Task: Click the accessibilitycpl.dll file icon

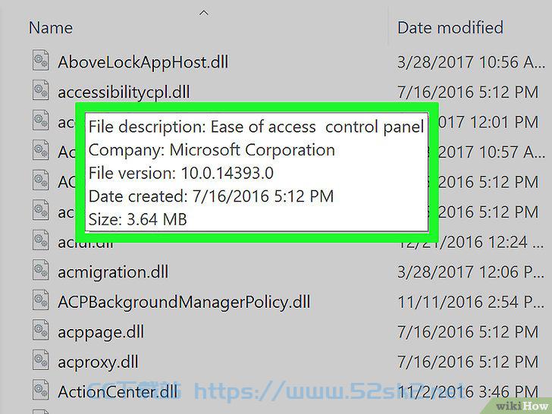Action: [41, 90]
